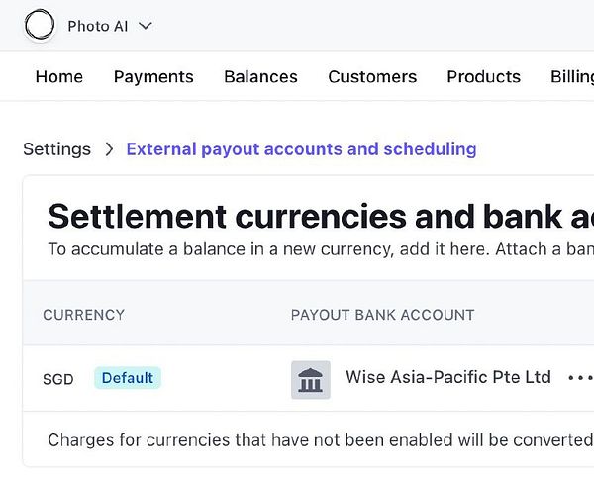Click the Photo AI circular logo

coord(41,26)
